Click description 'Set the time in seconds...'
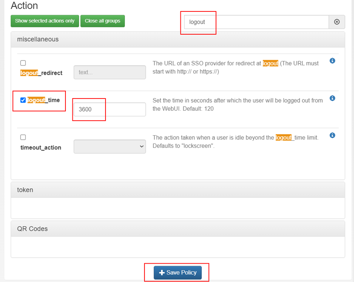Screen dimensions: 358x282 (238, 105)
